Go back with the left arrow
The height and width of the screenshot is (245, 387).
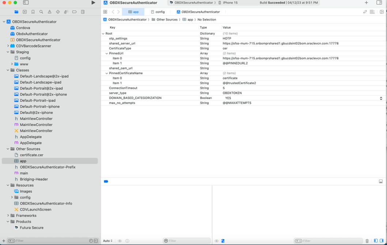coord(113,12)
